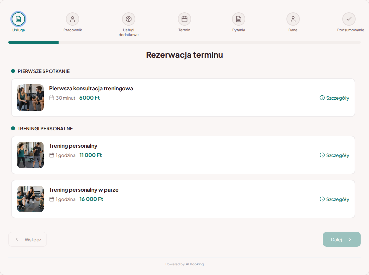Choose the Pierwsza konsultacja treningowa title
The image size is (369, 275).
tap(91, 88)
